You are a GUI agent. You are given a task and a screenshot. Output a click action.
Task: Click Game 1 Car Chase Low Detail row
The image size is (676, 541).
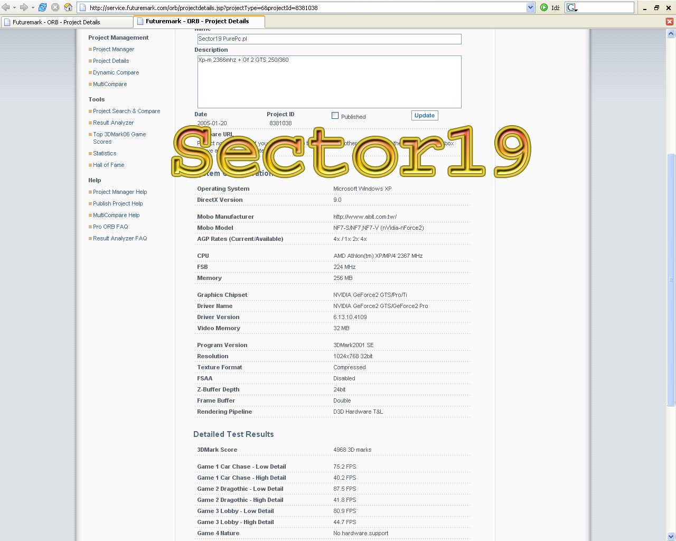pos(332,467)
